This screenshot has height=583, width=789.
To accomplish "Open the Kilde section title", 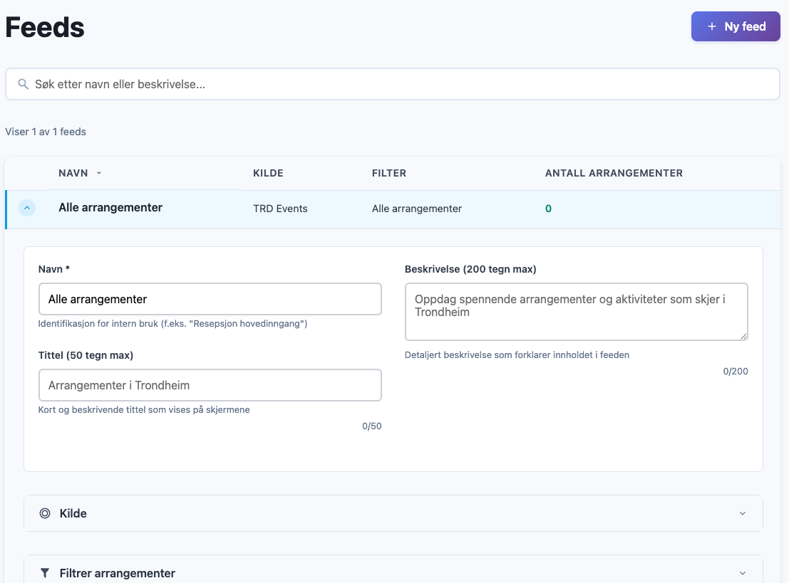I will 73,513.
